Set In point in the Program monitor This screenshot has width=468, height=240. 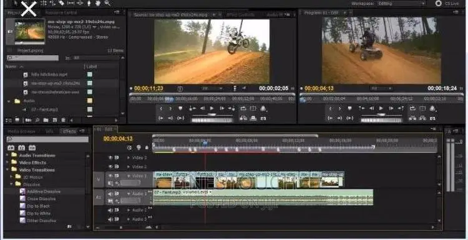click(330, 109)
